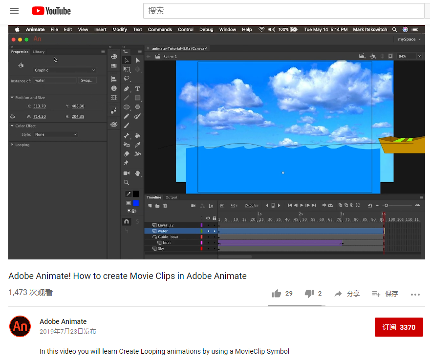This screenshot has width=430, height=363.
Task: Open the Modify menu
Action: (120, 29)
